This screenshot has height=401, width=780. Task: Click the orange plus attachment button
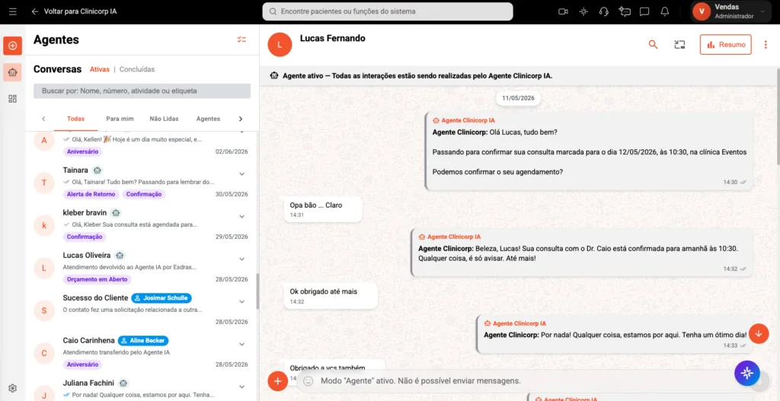coord(277,381)
